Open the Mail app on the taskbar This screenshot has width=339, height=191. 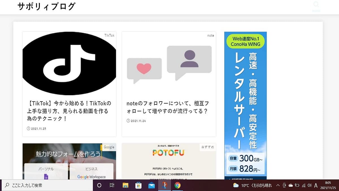pyautogui.click(x=151, y=185)
